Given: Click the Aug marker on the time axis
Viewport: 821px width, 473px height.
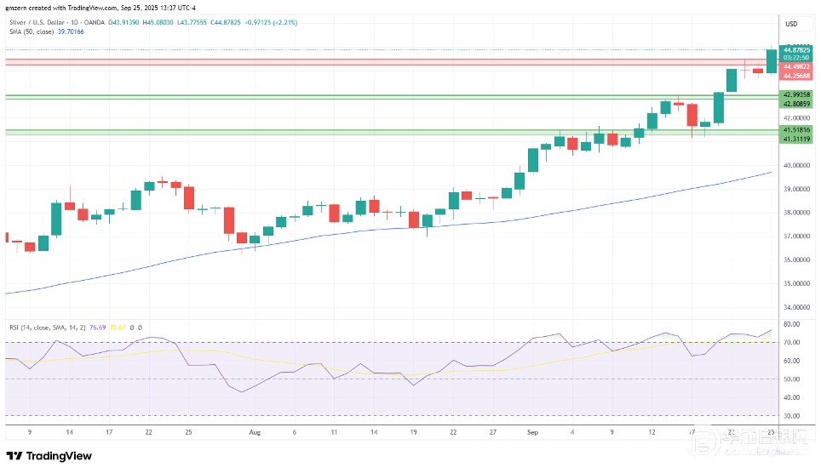Looking at the screenshot, I should coord(254,432).
